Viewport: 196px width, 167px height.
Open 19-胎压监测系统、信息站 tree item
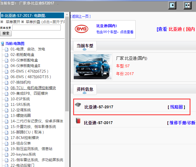(32, 149)
